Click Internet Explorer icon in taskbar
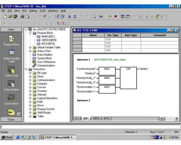The width and height of the screenshot is (181, 145). tap(18, 137)
